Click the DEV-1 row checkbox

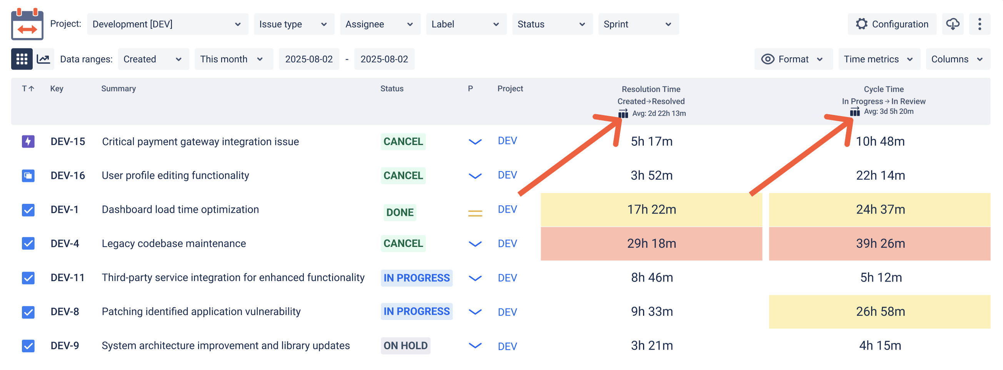[x=28, y=210]
